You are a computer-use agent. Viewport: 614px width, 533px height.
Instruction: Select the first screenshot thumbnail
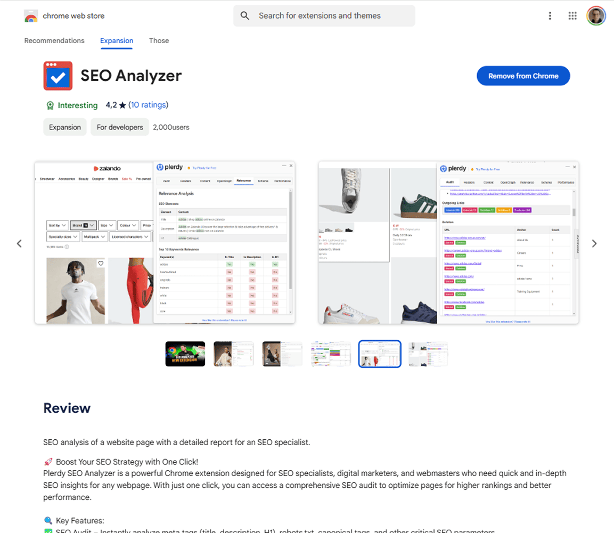pyautogui.click(x=184, y=354)
